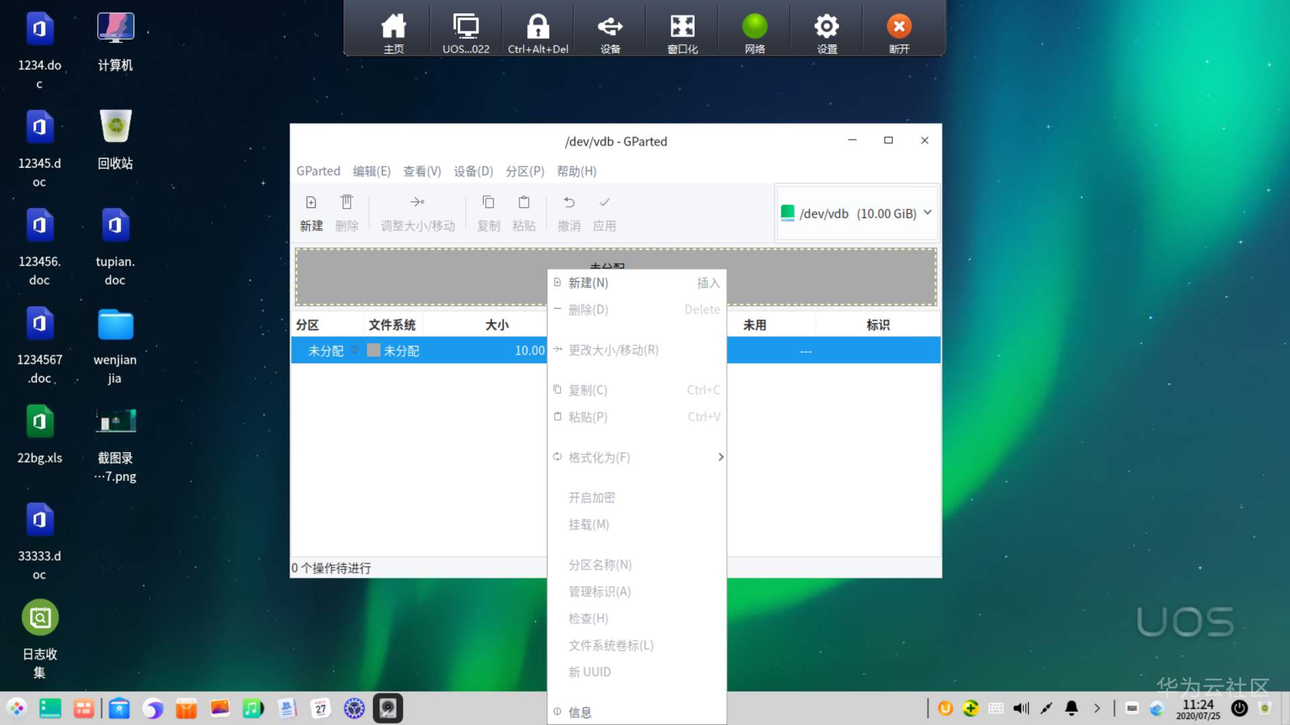Toggle windowed mode in the remote toolbar
The image size is (1290, 725).
pos(682,28)
